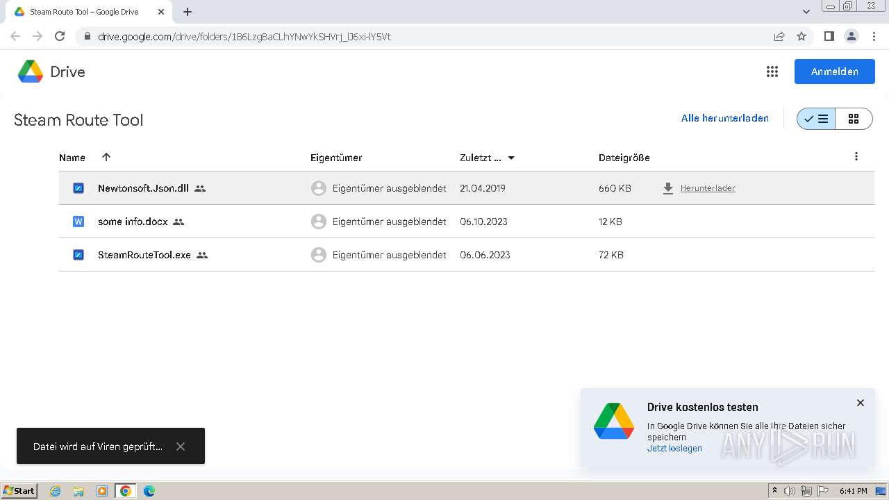Click the Anmelden sign-in button
The image size is (889, 500).
835,72
